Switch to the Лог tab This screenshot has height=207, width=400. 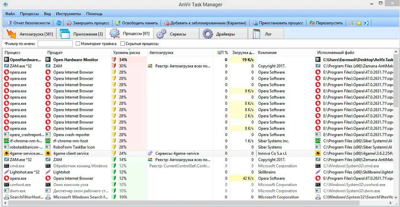click(266, 34)
